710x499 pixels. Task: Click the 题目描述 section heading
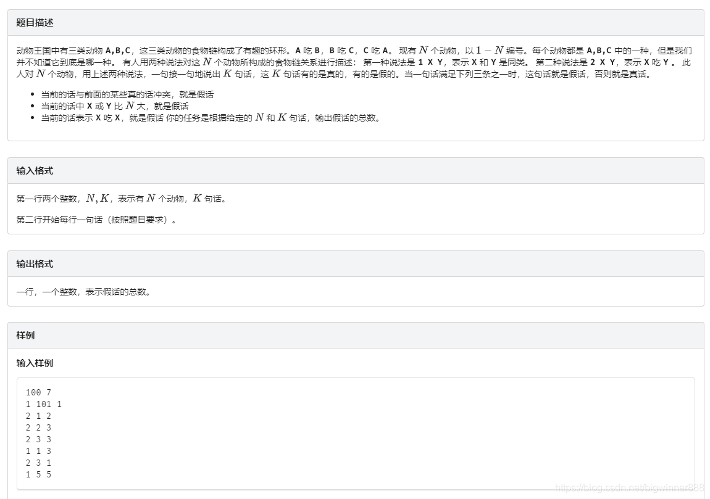pos(35,23)
